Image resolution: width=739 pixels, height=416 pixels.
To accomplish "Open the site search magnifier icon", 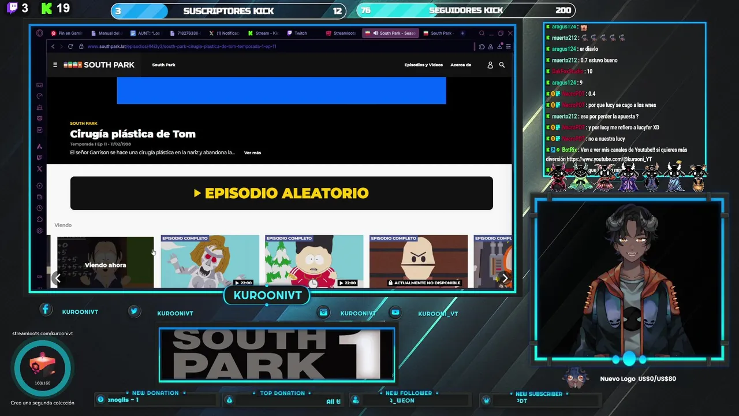I will coord(502,65).
